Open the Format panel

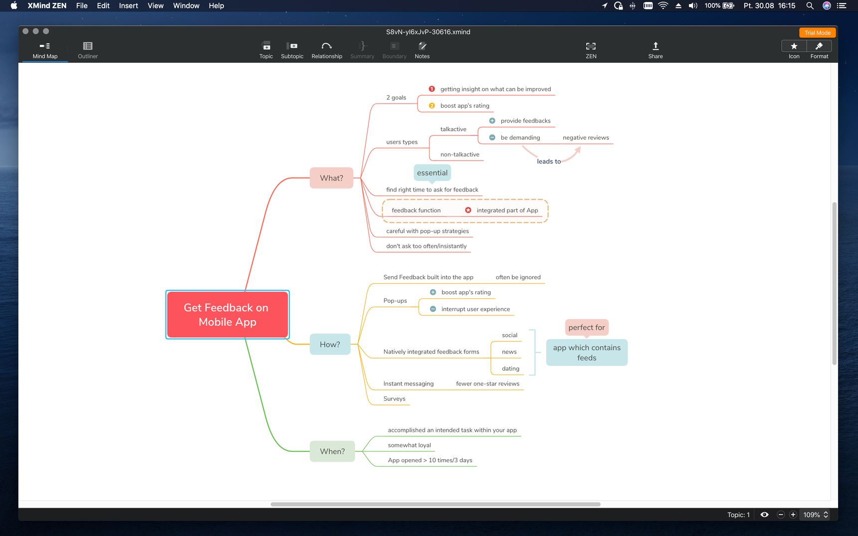[819, 46]
